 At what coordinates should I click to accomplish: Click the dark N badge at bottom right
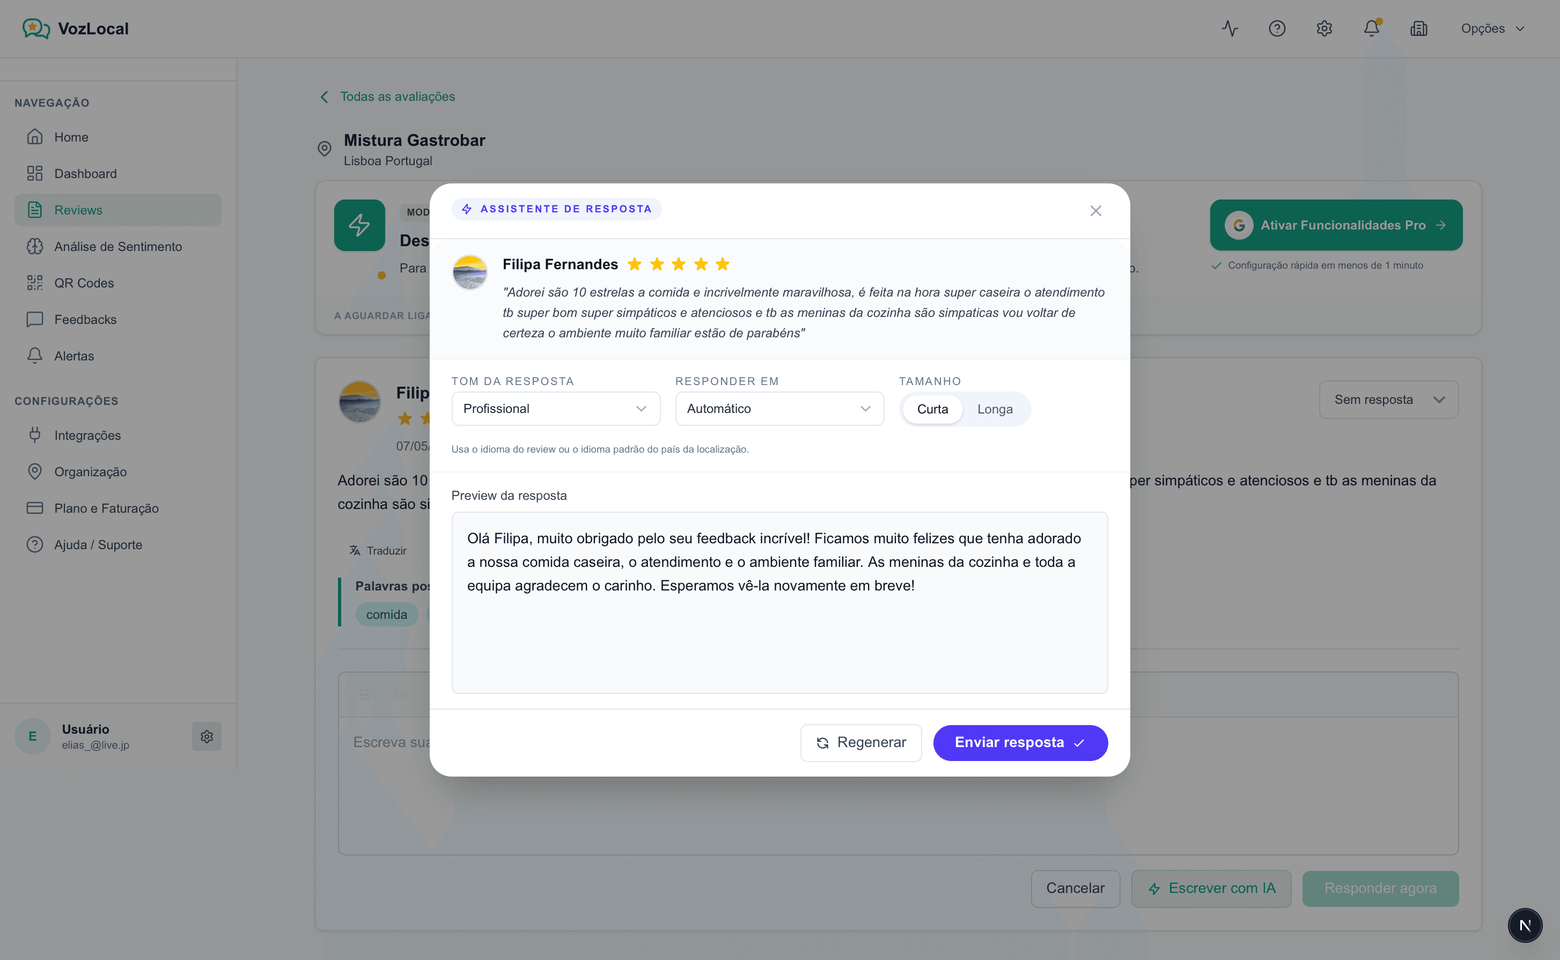coord(1525,926)
